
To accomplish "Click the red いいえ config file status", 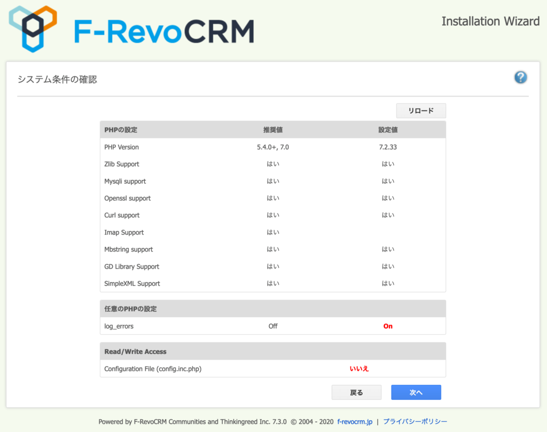I will point(359,368).
